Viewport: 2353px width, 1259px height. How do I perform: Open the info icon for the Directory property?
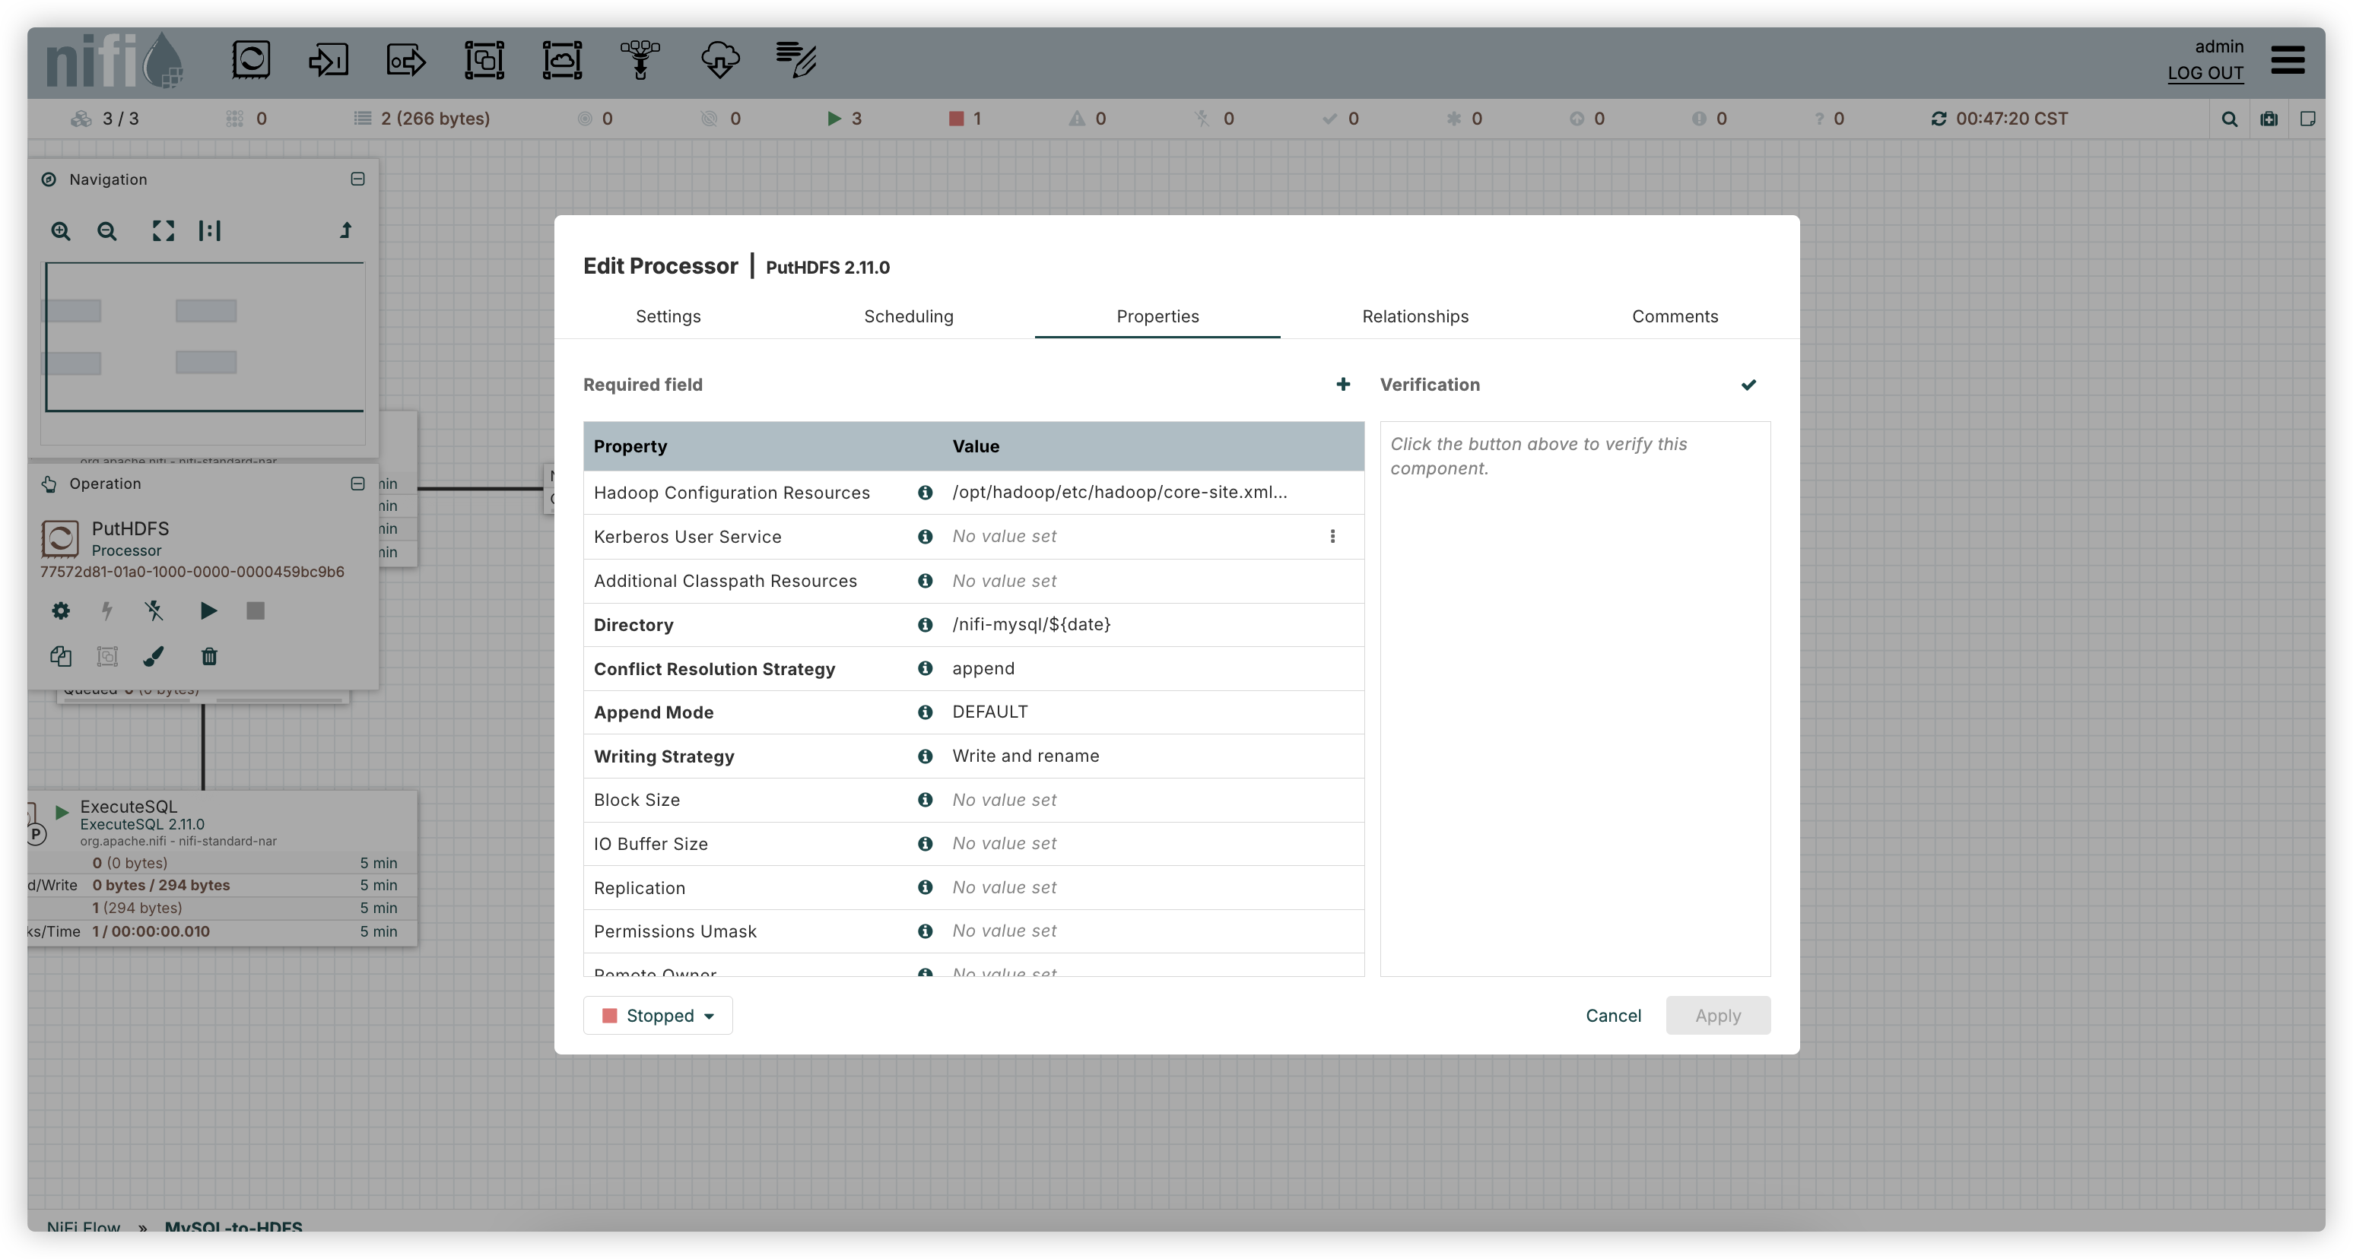(x=925, y=624)
